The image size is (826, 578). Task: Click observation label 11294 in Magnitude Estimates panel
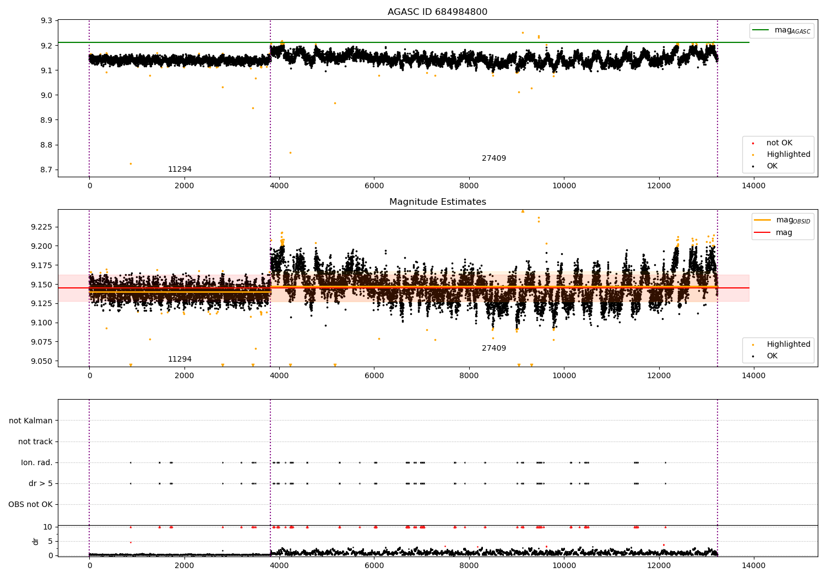[180, 359]
